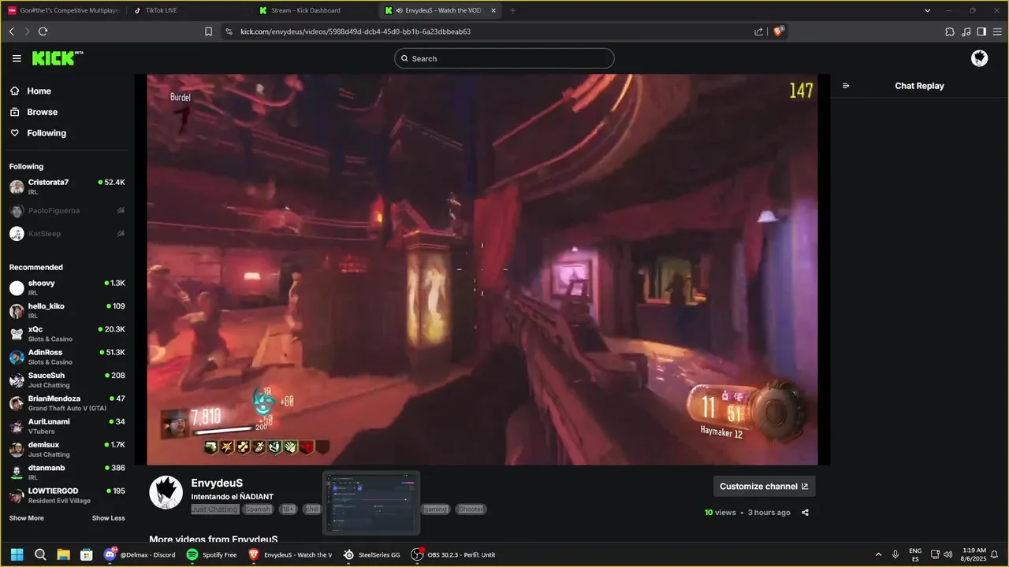
Task: Switch to the Stream - Kick Dashboard tab
Action: (x=315, y=10)
